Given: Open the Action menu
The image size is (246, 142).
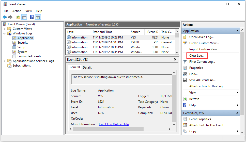Looking at the screenshot, I should pos(17,11).
